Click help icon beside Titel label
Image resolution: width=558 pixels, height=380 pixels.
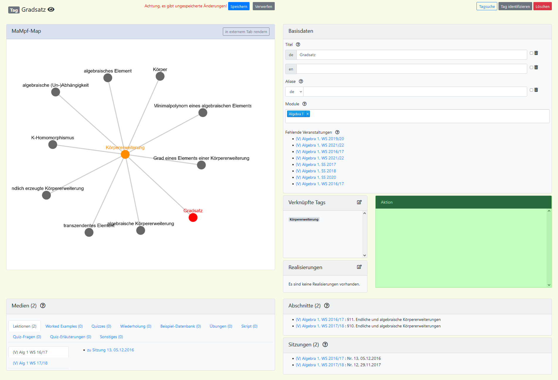point(298,44)
